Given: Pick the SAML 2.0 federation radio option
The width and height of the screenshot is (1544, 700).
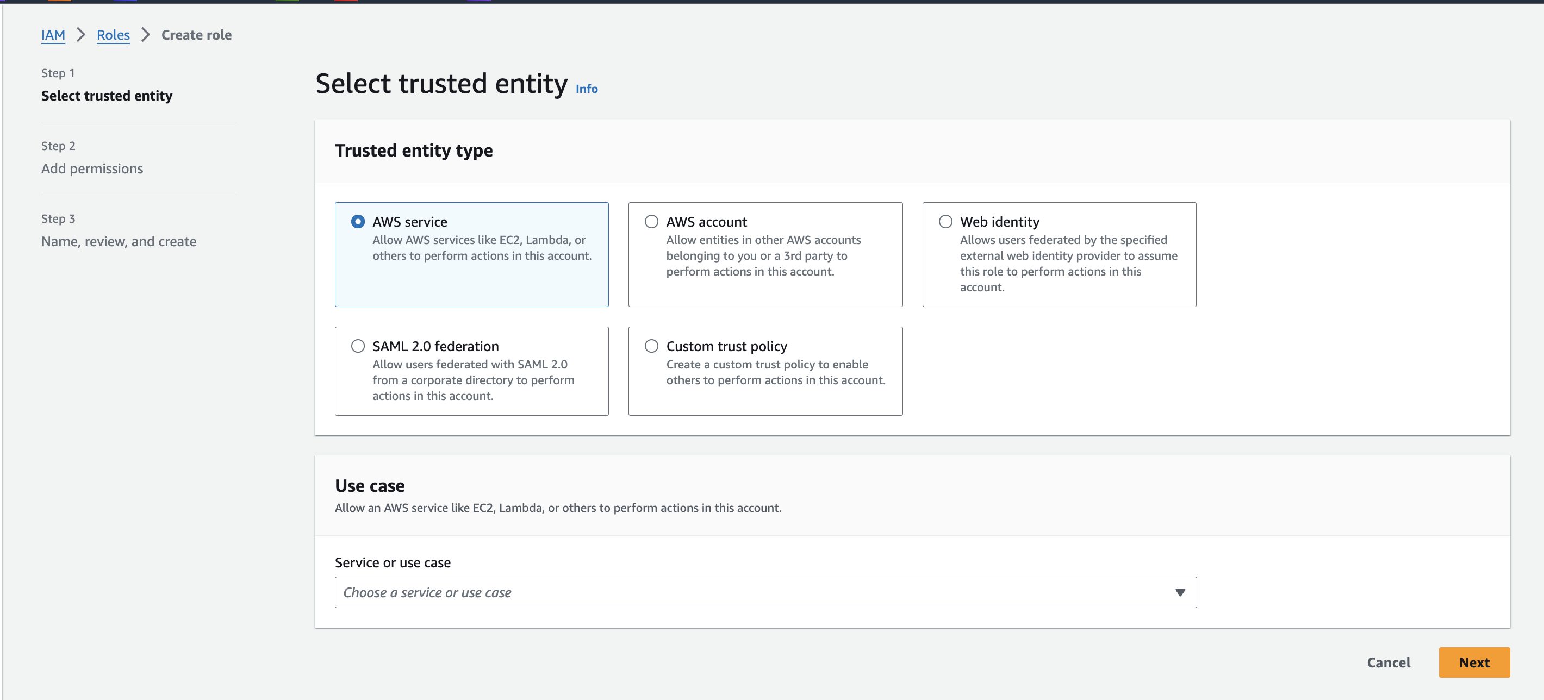Looking at the screenshot, I should [357, 346].
